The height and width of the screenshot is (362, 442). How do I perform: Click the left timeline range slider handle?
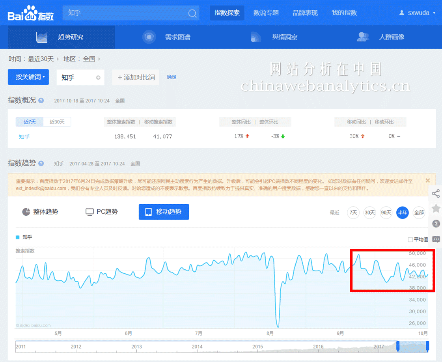[x=398, y=346]
